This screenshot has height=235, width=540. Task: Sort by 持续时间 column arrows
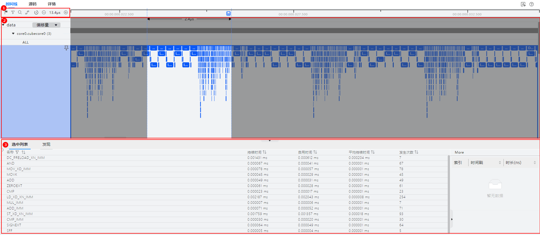click(x=265, y=152)
